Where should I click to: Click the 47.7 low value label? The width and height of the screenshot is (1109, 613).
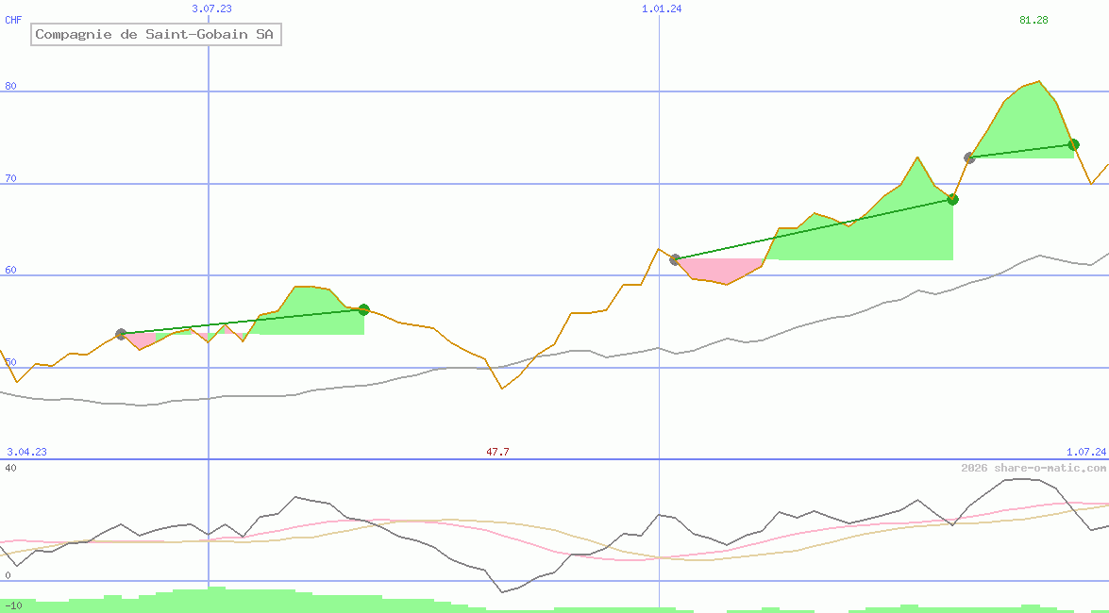(497, 452)
